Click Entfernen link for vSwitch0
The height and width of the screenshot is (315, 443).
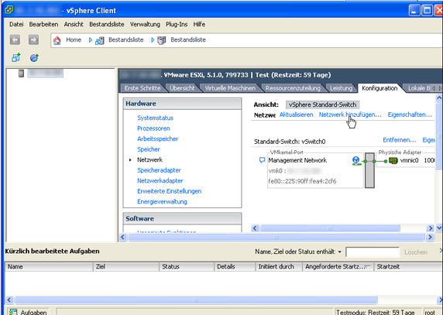399,140
